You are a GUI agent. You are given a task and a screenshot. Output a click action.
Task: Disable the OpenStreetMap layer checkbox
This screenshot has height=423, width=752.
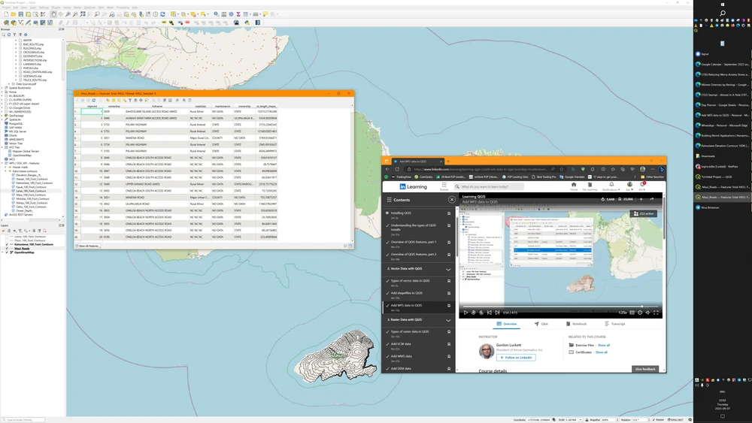8,252
